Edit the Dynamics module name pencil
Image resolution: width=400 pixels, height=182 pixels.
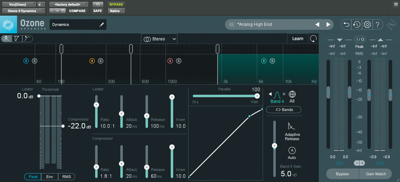point(102,24)
